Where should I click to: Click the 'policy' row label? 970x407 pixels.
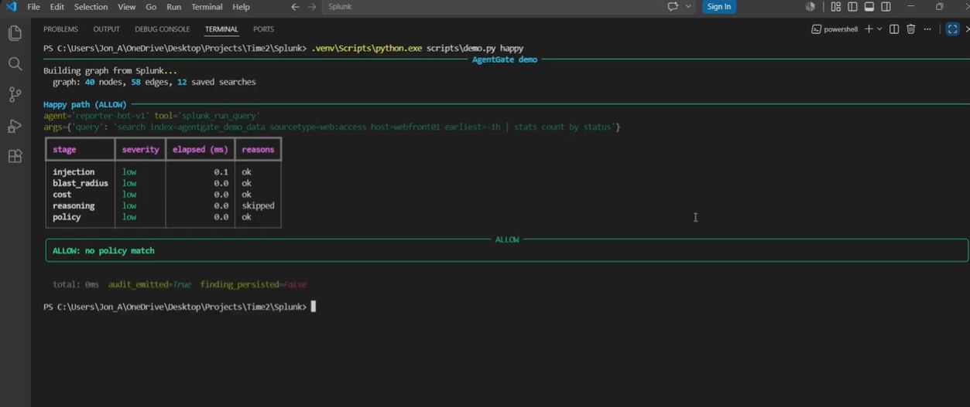click(67, 217)
